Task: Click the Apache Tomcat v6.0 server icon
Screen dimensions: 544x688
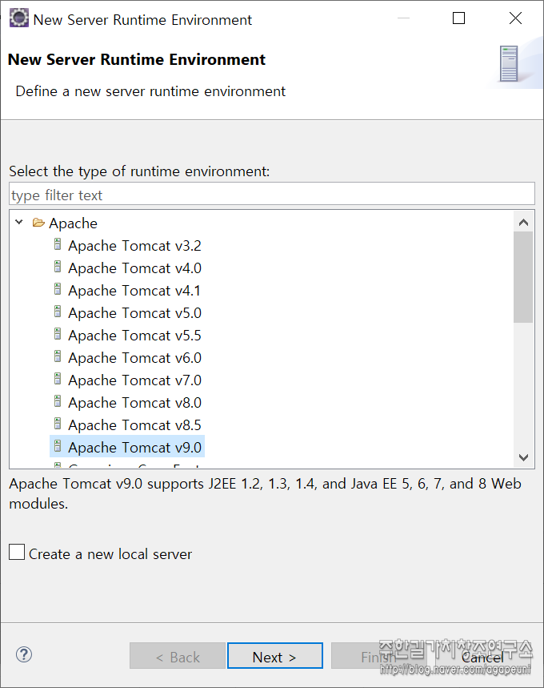Action: (58, 356)
